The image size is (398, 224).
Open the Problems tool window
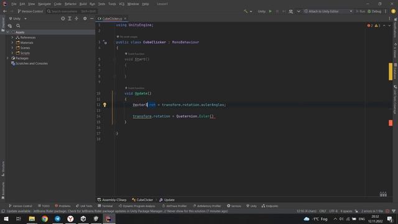point(63,206)
